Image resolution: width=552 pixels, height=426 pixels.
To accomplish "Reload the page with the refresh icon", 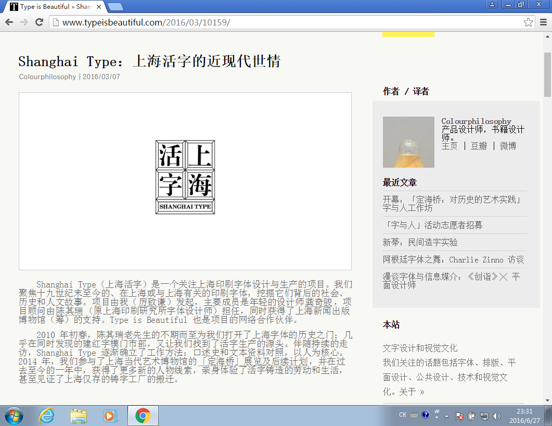I will (x=40, y=22).
